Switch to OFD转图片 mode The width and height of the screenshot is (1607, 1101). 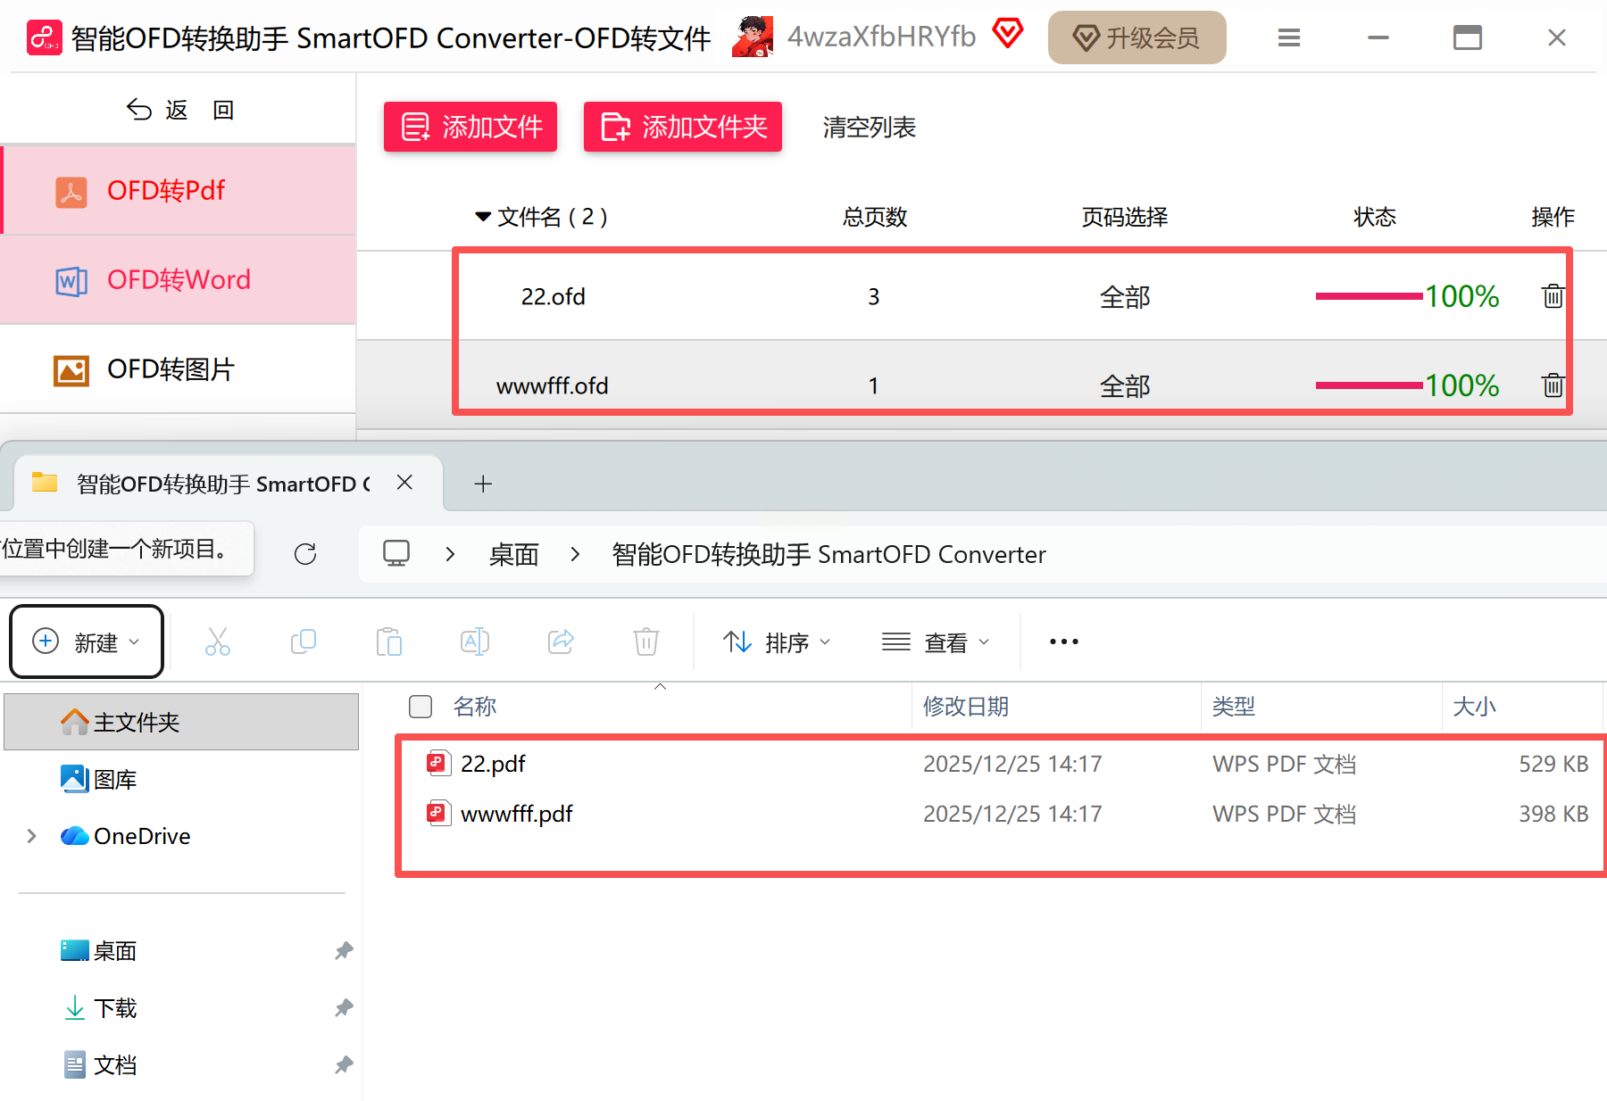pos(179,369)
